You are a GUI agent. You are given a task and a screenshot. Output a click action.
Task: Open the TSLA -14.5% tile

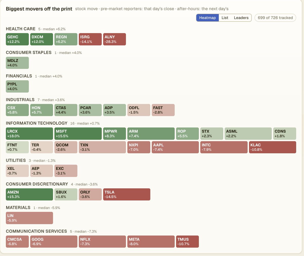(127, 194)
